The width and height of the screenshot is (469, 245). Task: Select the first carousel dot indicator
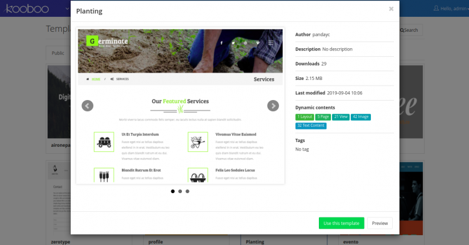point(173,191)
